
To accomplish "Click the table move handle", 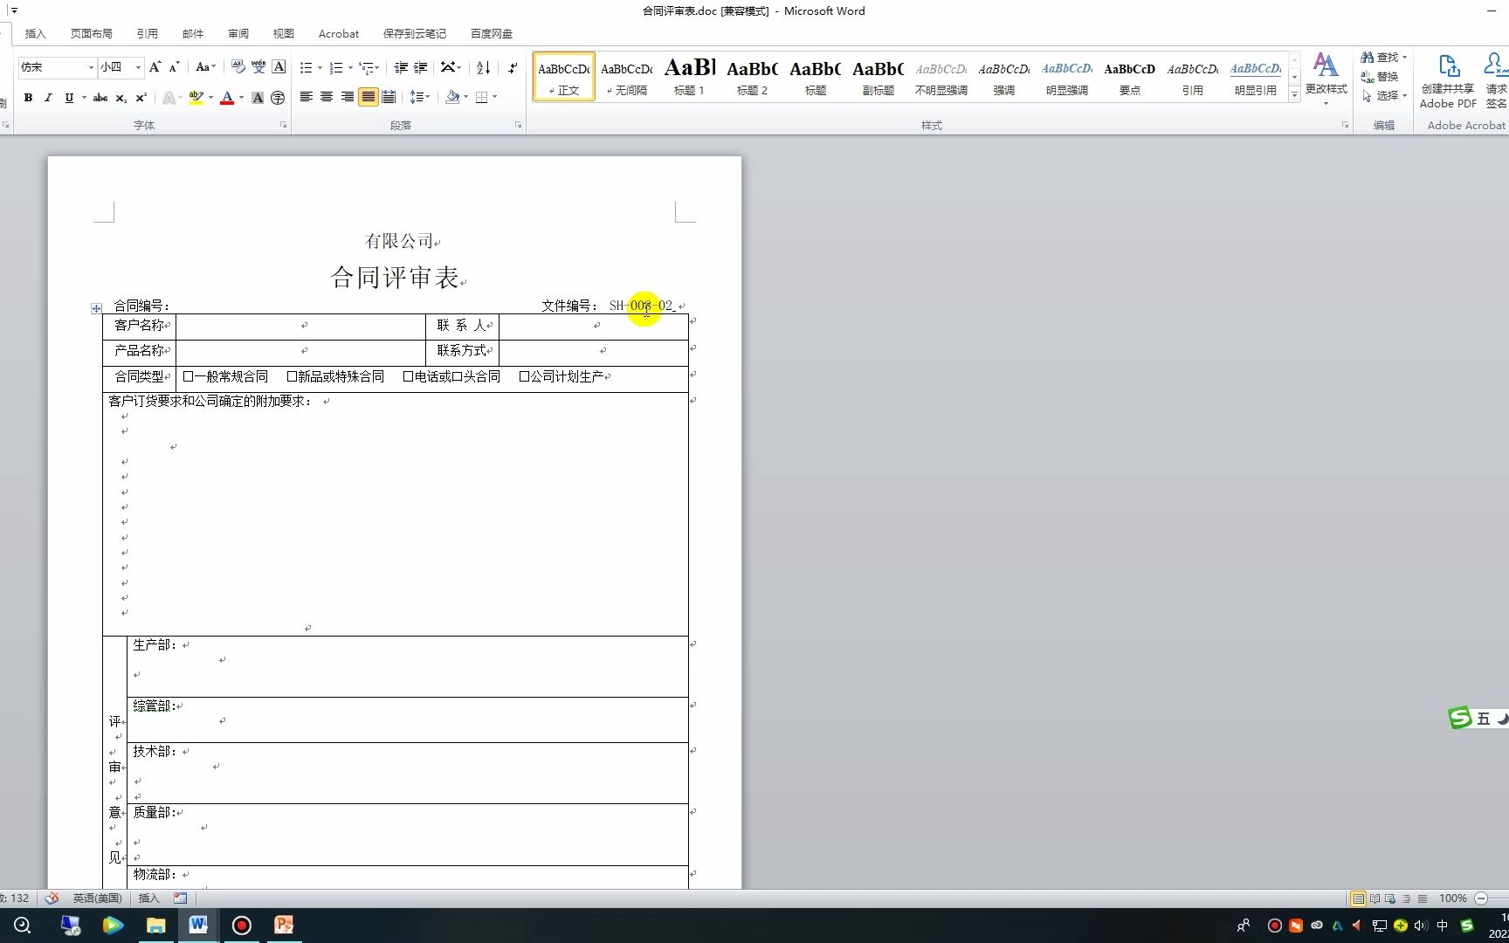I will [x=96, y=308].
